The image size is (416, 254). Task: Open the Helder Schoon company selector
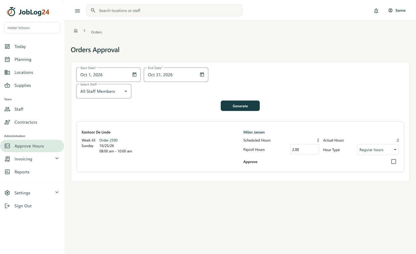point(32,28)
